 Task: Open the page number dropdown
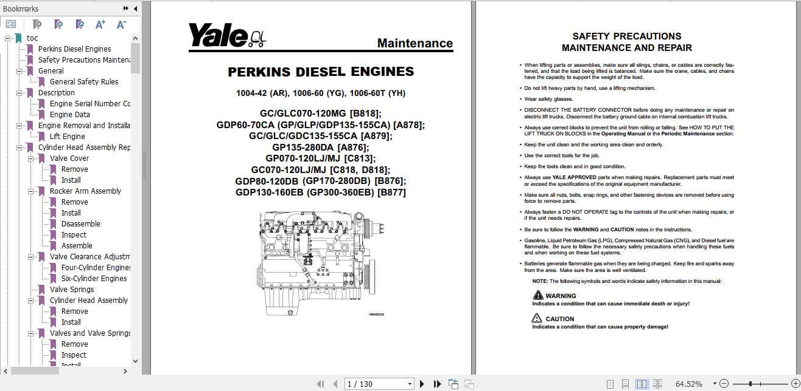[x=410, y=384]
